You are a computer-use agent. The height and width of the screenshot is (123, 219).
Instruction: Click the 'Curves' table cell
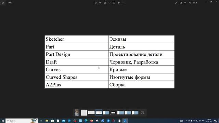tap(77, 69)
